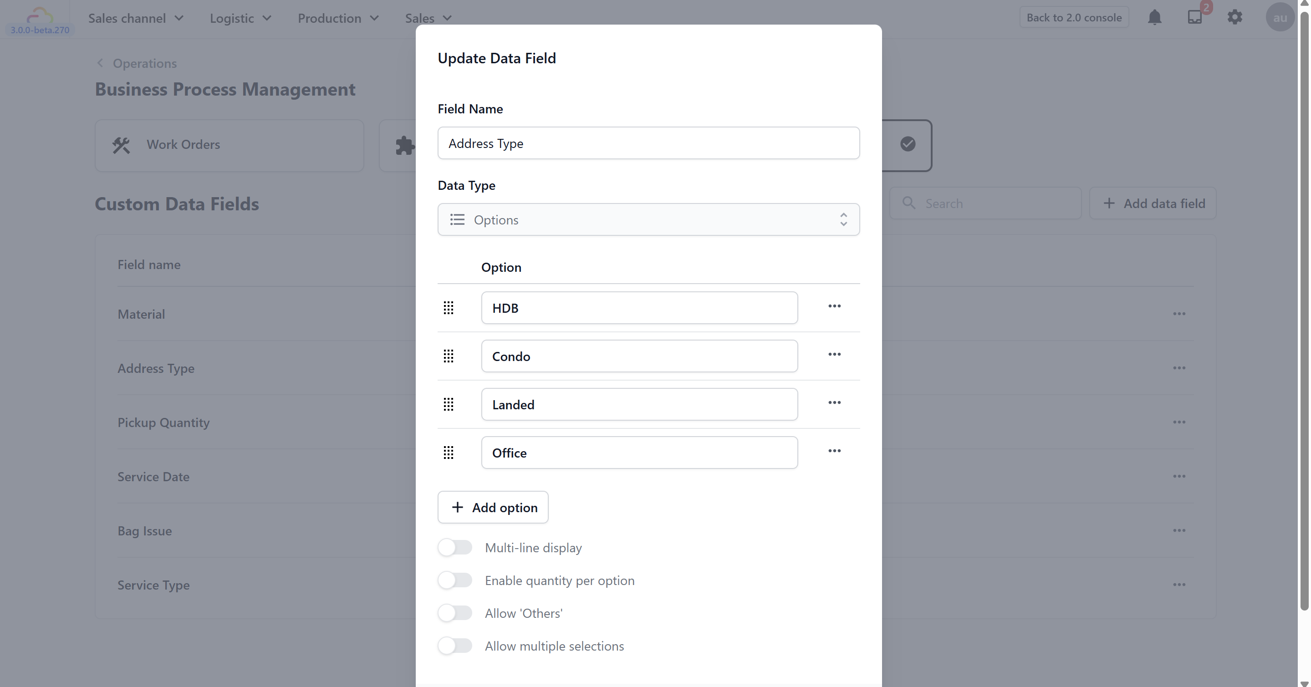The image size is (1311, 687).
Task: Expand the Sales channel menu
Action: pyautogui.click(x=135, y=18)
